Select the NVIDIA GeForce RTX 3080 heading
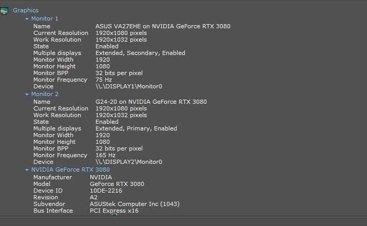The width and height of the screenshot is (367, 226). pos(70,169)
